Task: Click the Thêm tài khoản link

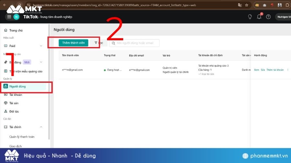Action: pos(275,70)
